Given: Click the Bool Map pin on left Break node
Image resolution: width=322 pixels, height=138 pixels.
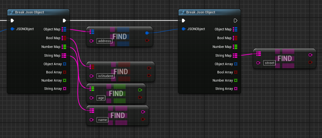Looking at the screenshot, I should tap(64, 38).
